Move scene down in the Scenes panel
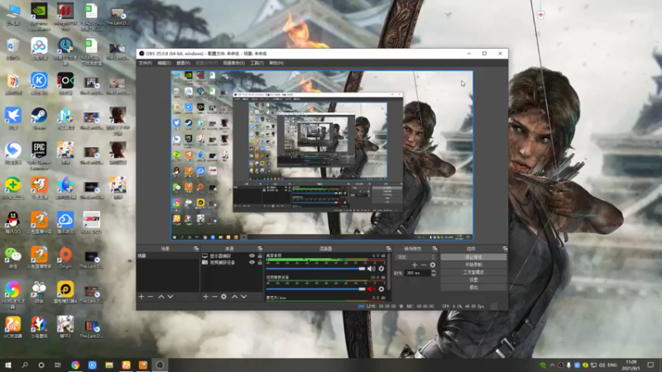The height and width of the screenshot is (372, 662). pos(170,297)
